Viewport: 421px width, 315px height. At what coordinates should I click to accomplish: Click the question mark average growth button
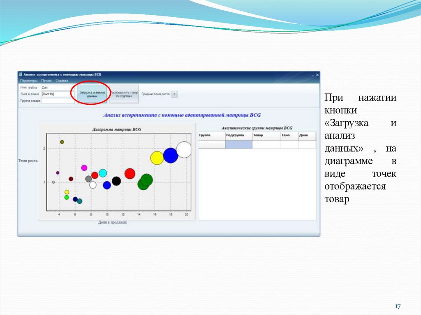pyautogui.click(x=174, y=94)
